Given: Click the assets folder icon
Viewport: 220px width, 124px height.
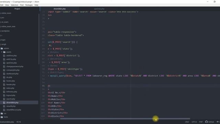Looking at the screenshot, I should pyautogui.click(x=4, y=52).
